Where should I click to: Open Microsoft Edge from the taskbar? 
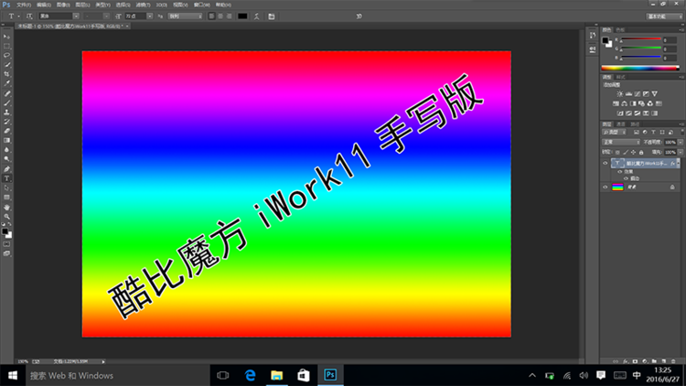[249, 375]
